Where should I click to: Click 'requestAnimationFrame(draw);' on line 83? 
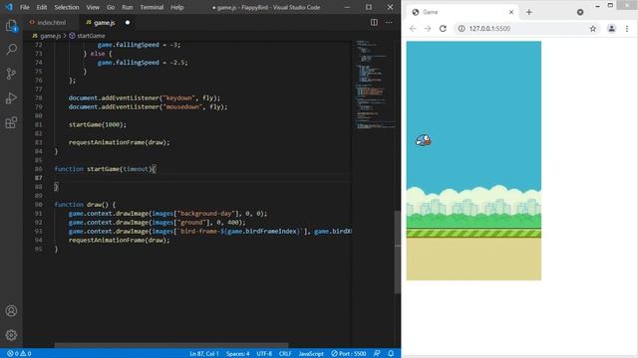[x=119, y=142]
